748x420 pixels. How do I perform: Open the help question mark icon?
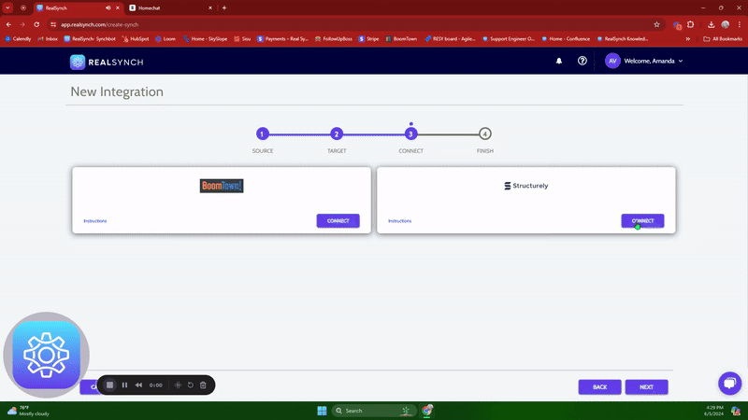click(582, 61)
